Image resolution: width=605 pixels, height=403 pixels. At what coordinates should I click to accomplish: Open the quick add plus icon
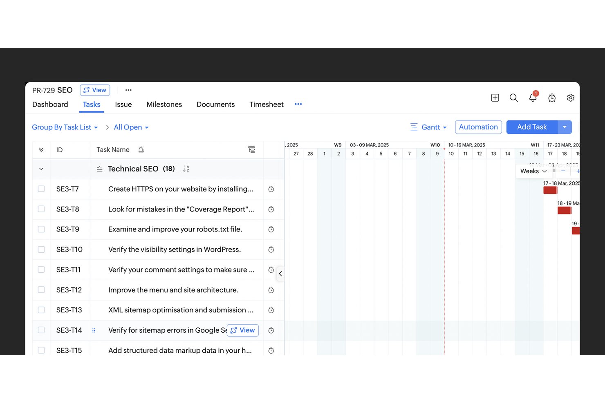pyautogui.click(x=495, y=98)
